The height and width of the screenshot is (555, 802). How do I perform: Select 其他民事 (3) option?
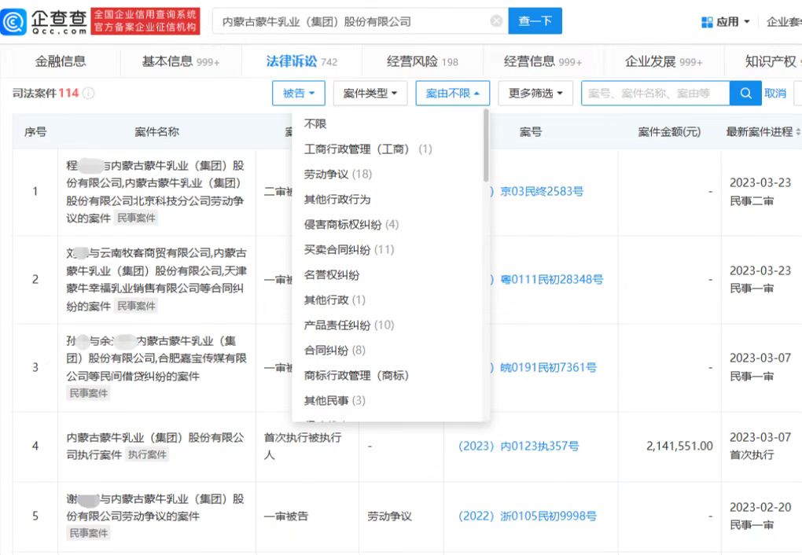point(334,400)
